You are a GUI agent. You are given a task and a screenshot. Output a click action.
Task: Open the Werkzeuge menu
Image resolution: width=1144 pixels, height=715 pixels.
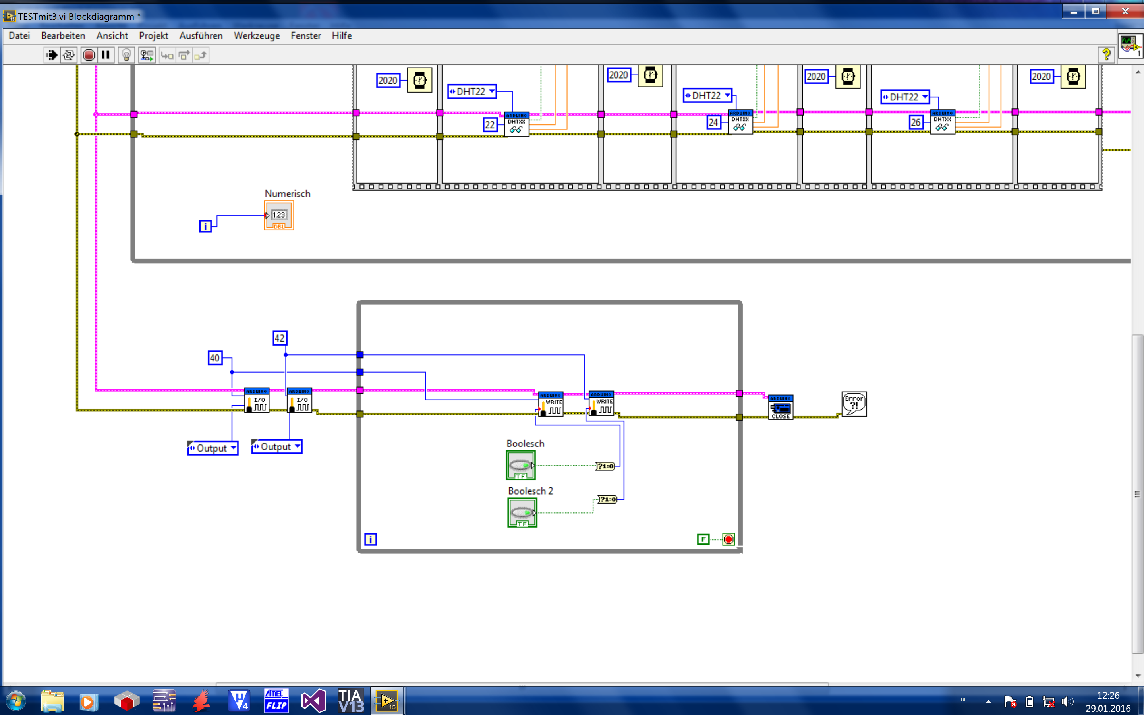(x=257, y=35)
